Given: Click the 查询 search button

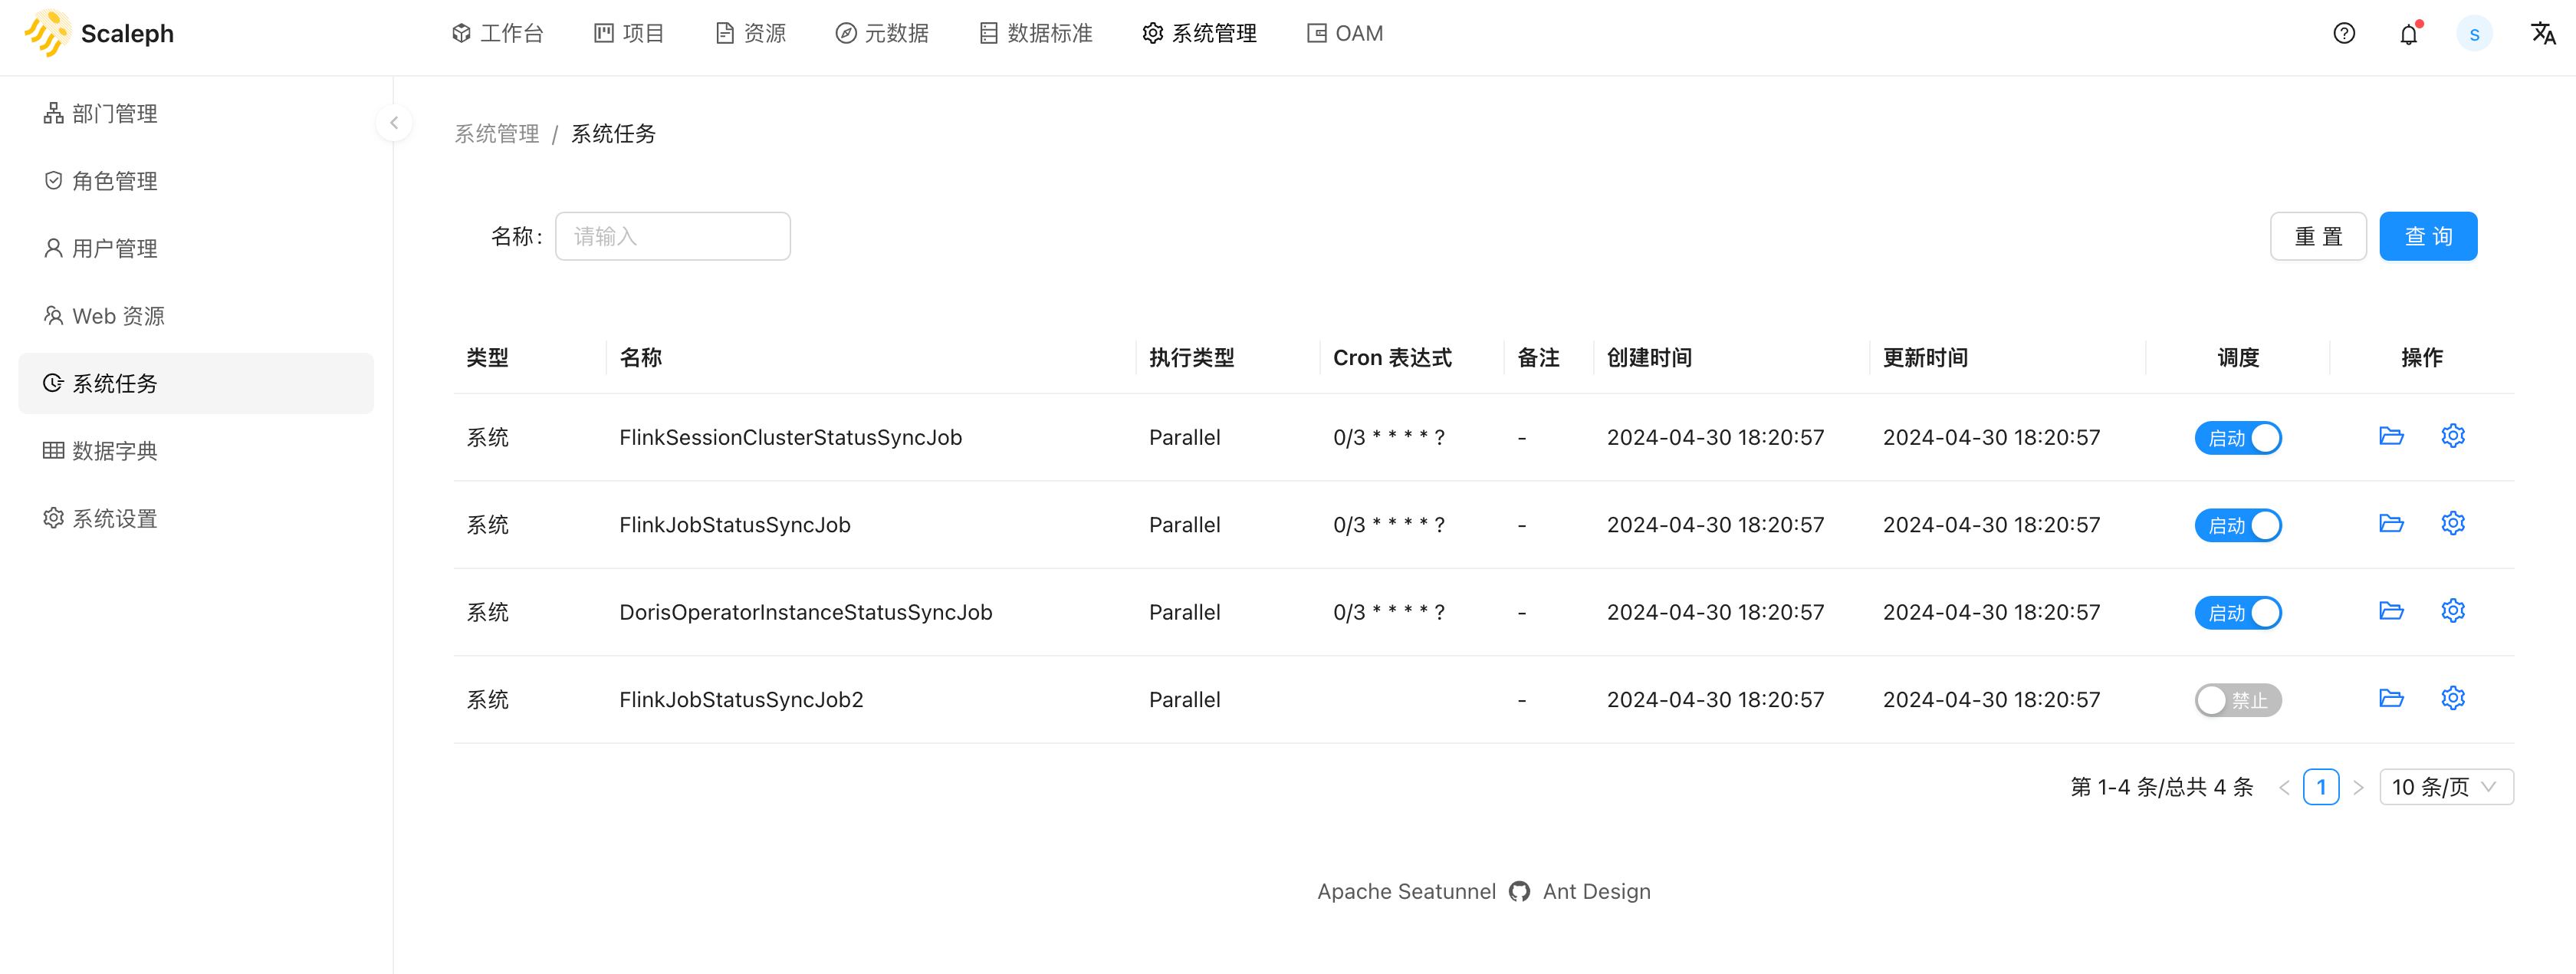Looking at the screenshot, I should 2428,237.
